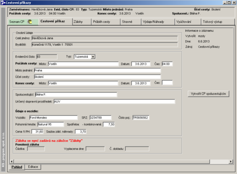Switch to Pohled mode tab
237x174 pixels.
point(17,167)
